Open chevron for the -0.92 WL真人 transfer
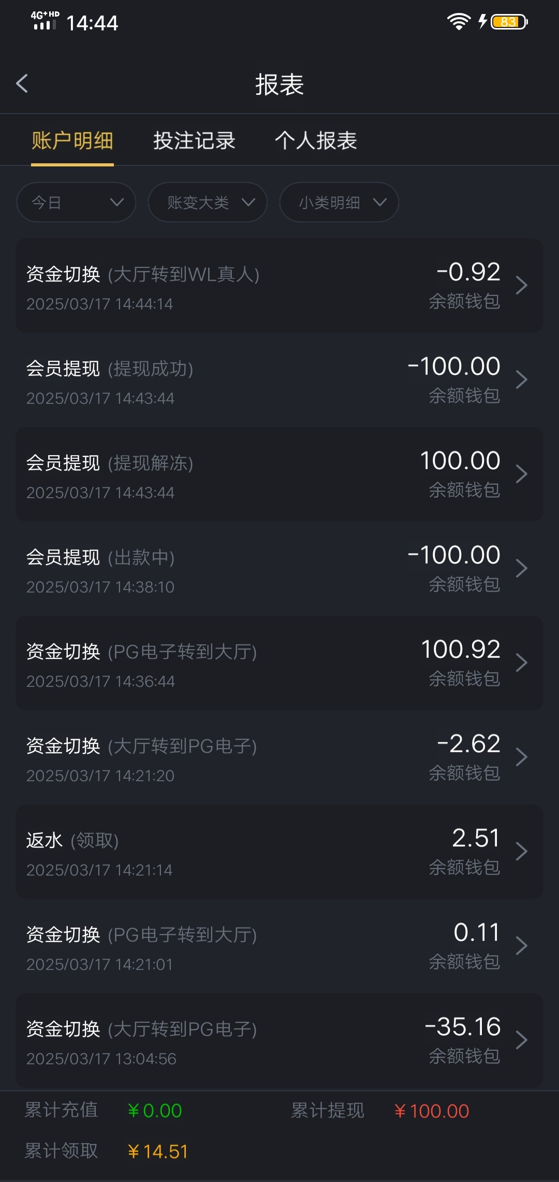 (522, 285)
